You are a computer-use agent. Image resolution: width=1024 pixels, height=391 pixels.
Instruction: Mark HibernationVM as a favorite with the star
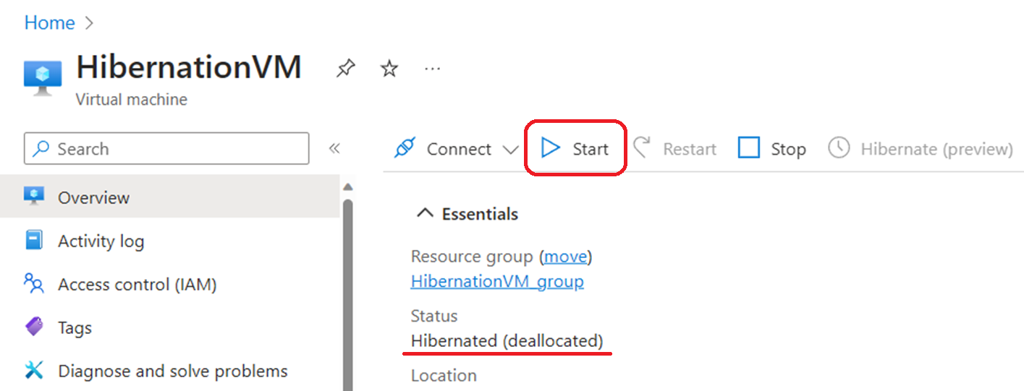pyautogui.click(x=389, y=69)
